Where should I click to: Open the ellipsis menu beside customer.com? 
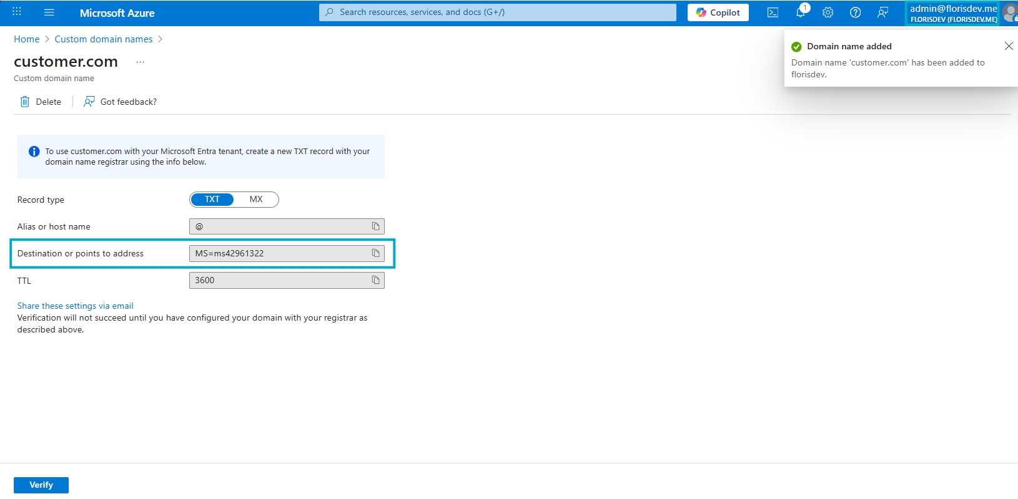(141, 62)
